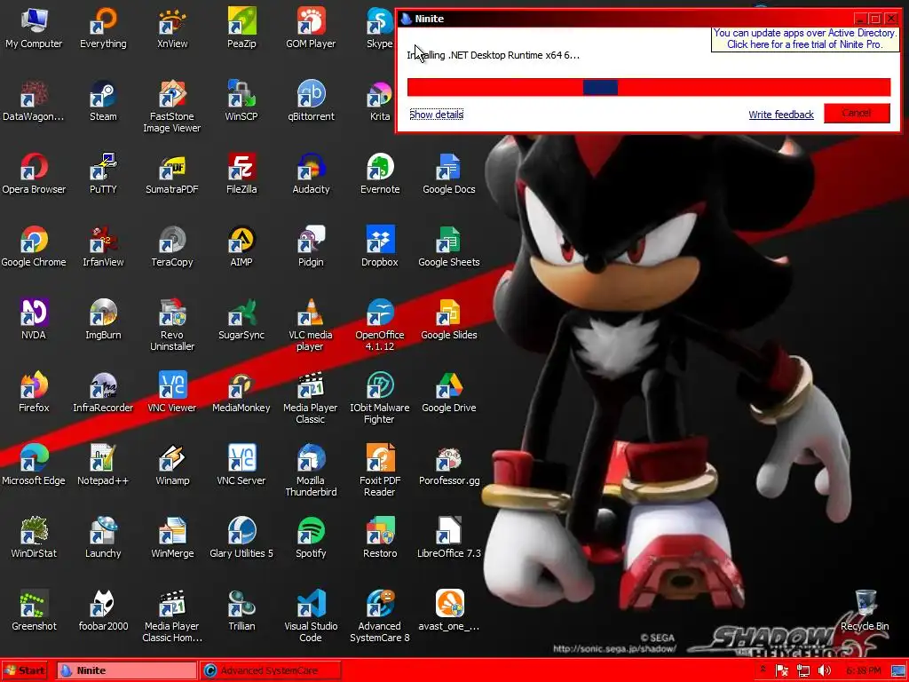Click the FastStone Image Viewer icon
909x682 pixels.
point(172,107)
